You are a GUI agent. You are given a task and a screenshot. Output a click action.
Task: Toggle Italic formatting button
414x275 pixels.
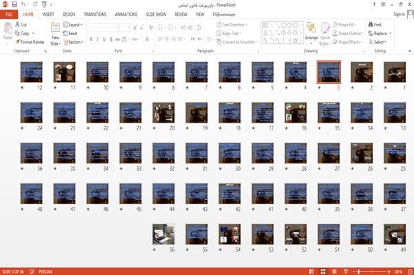tap(97, 39)
